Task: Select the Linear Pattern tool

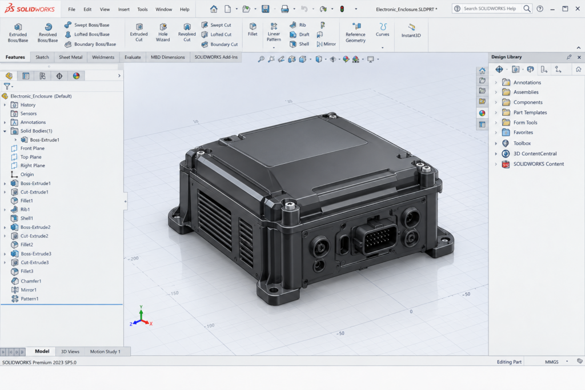Action: (274, 33)
